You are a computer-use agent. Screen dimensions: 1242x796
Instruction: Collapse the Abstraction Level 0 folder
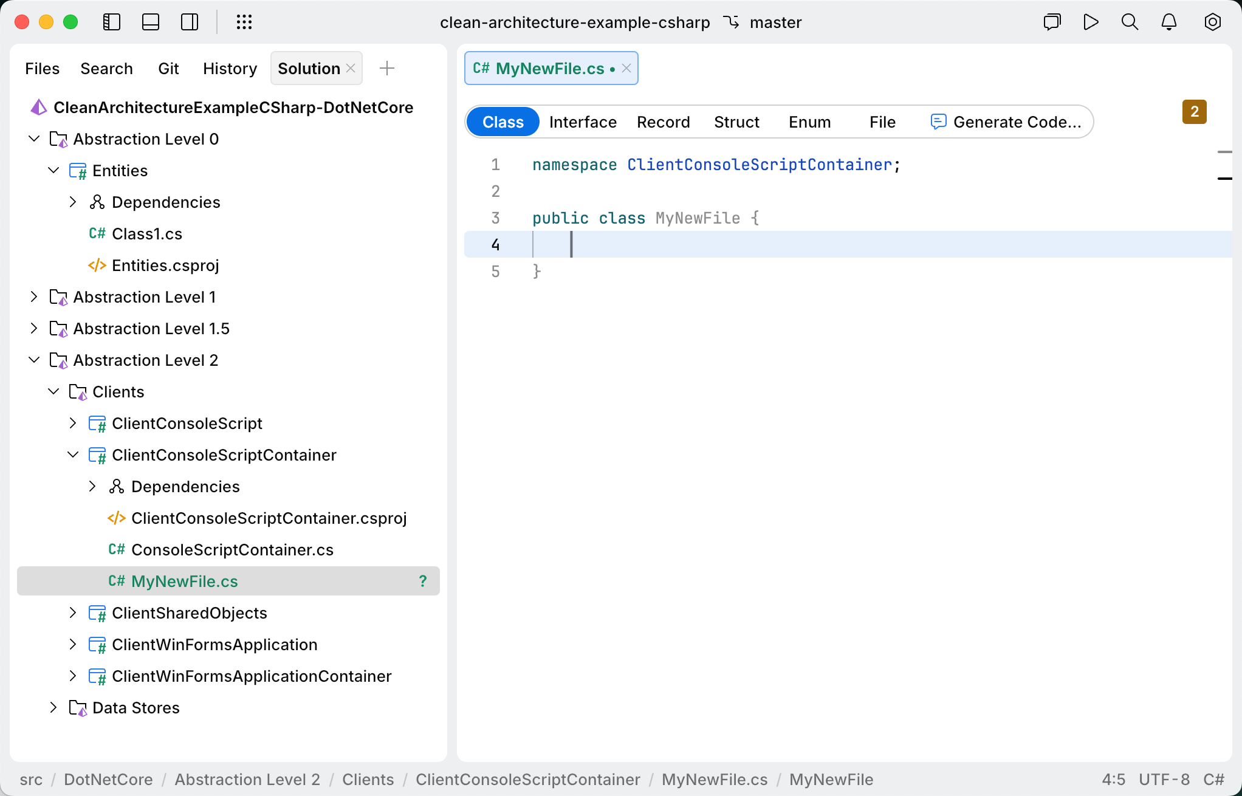tap(34, 139)
